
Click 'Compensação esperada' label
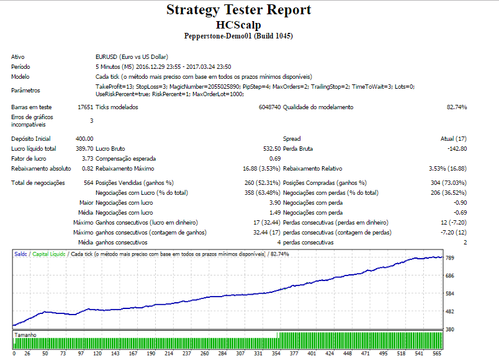coord(126,158)
